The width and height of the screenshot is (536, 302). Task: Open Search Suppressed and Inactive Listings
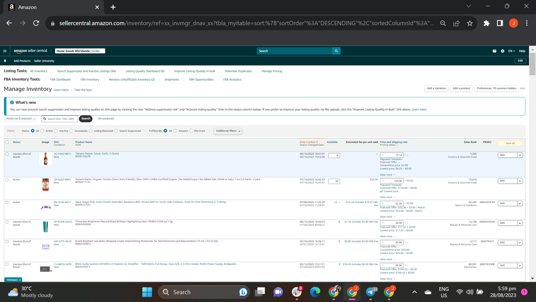point(86,71)
